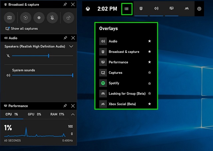
Task: Favorite the Captures overlay star
Action: (149, 73)
